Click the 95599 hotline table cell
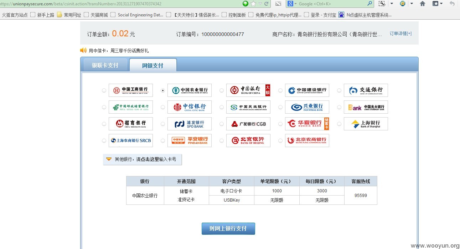Viewport: 460px width, 249px height. 361,196
